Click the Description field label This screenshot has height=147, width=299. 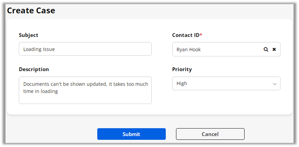[34, 69]
